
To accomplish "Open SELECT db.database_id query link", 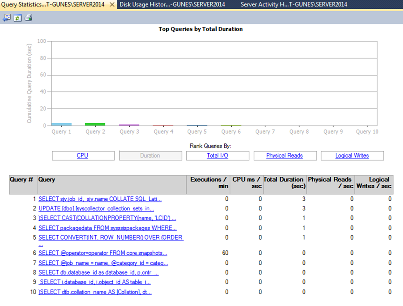I will coord(99,273).
